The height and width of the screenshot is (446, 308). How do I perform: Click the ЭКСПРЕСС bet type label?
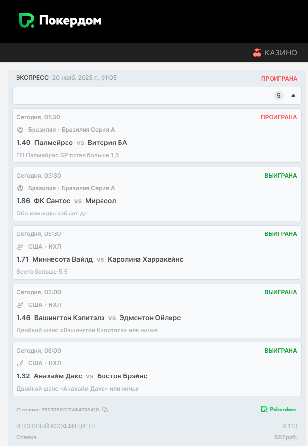coord(32,78)
